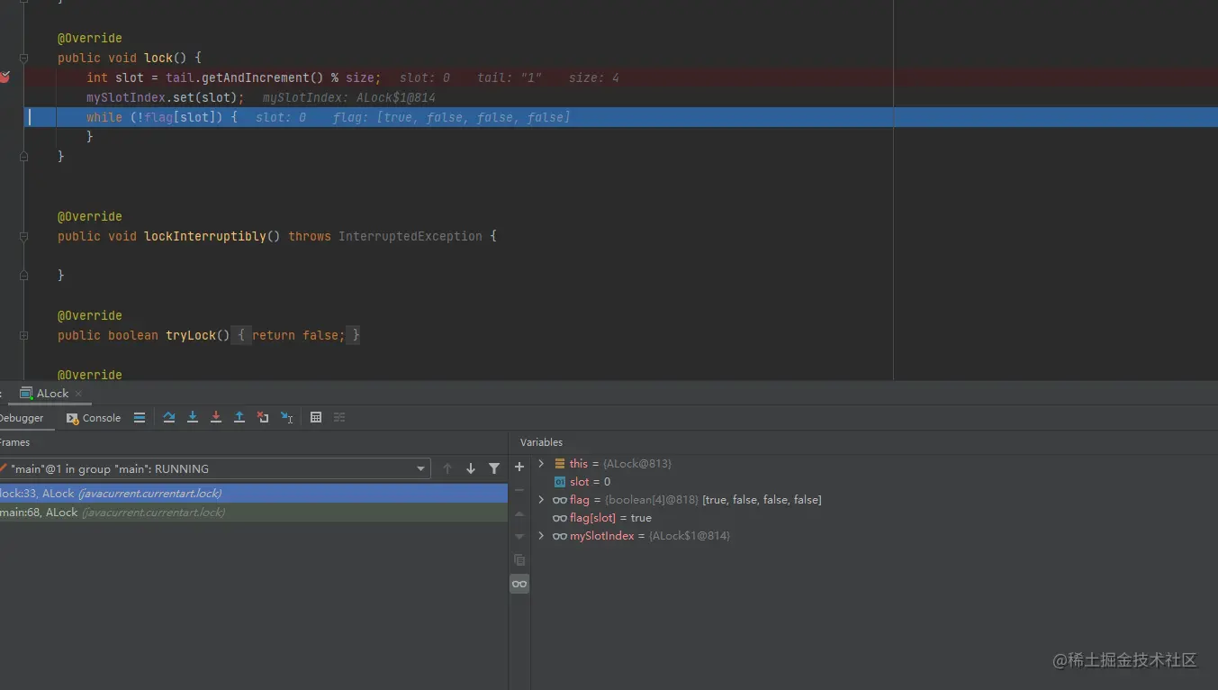This screenshot has height=690, width=1218.
Task: Expand the 'this' variable node
Action: 541,463
